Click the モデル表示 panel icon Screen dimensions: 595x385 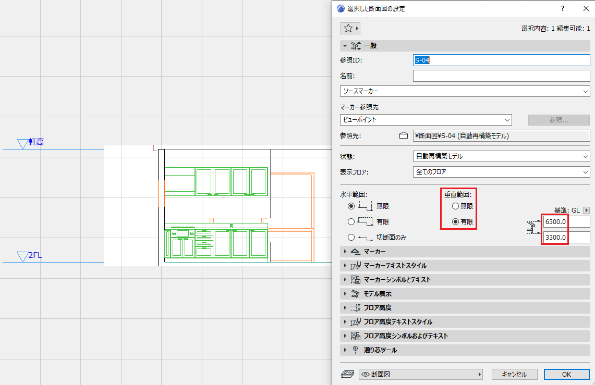click(355, 294)
